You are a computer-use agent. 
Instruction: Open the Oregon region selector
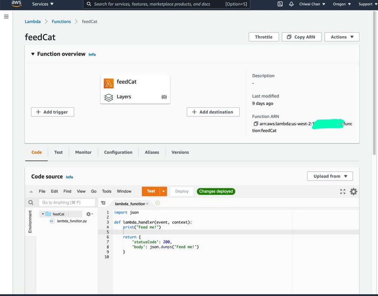[x=342, y=4]
